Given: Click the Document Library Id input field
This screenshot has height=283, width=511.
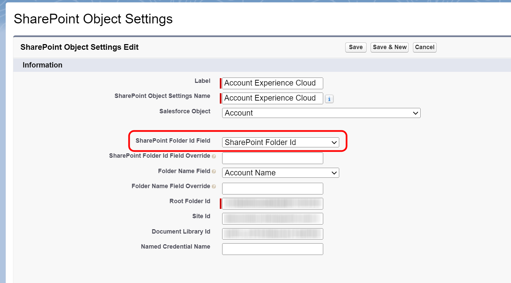Looking at the screenshot, I should (273, 234).
